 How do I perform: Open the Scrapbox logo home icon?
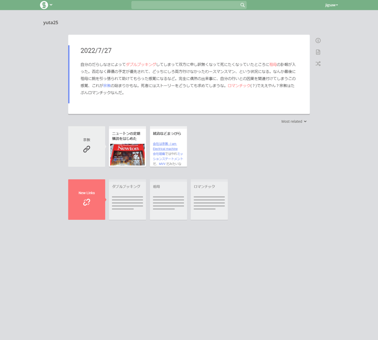[44, 5]
